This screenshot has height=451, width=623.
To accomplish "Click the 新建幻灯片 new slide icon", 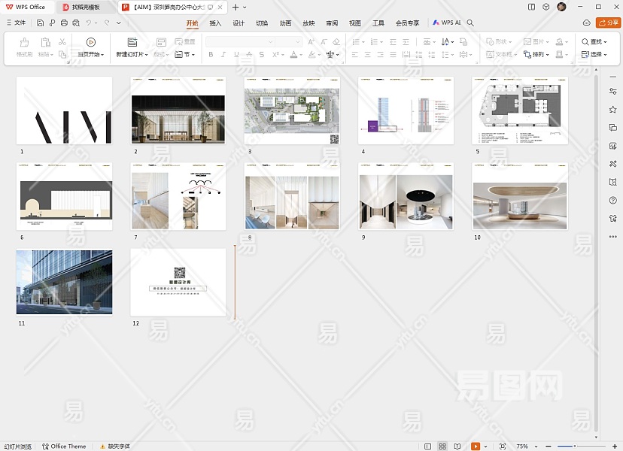I will point(132,42).
